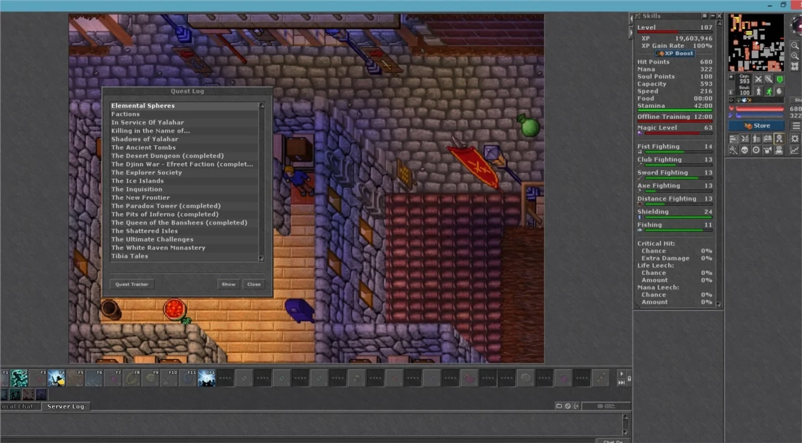Activate the F8 action bar slot
The width and height of the screenshot is (802, 443).
click(132, 378)
